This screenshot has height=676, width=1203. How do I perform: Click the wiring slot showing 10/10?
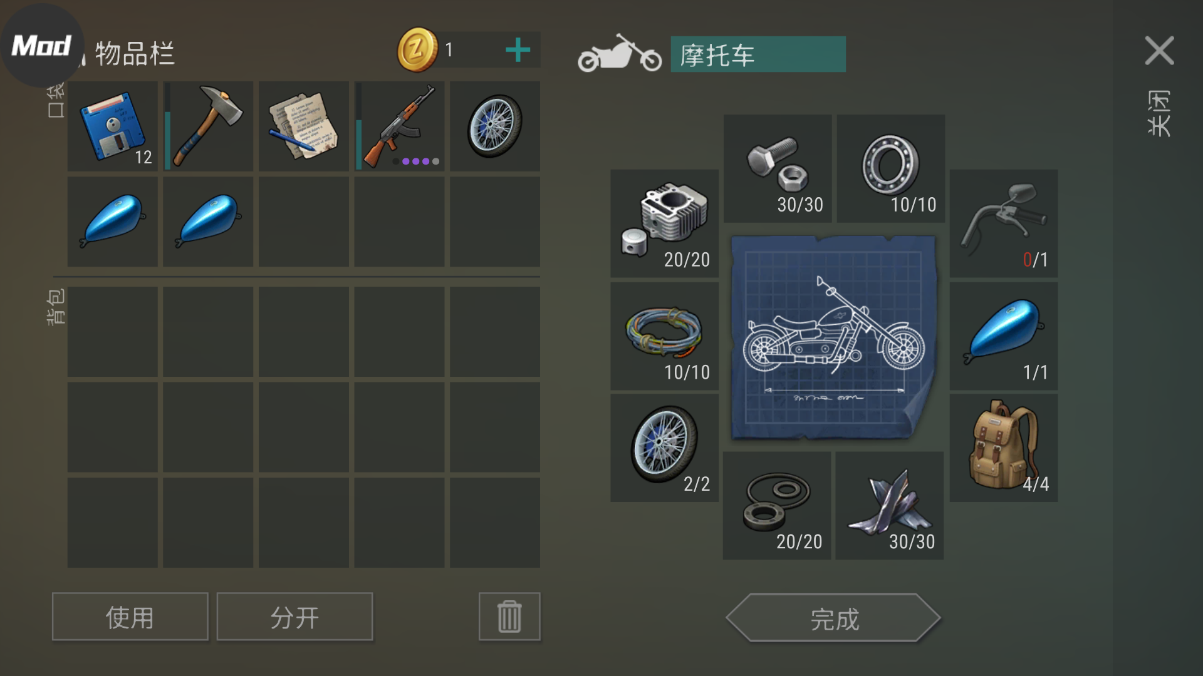point(665,336)
